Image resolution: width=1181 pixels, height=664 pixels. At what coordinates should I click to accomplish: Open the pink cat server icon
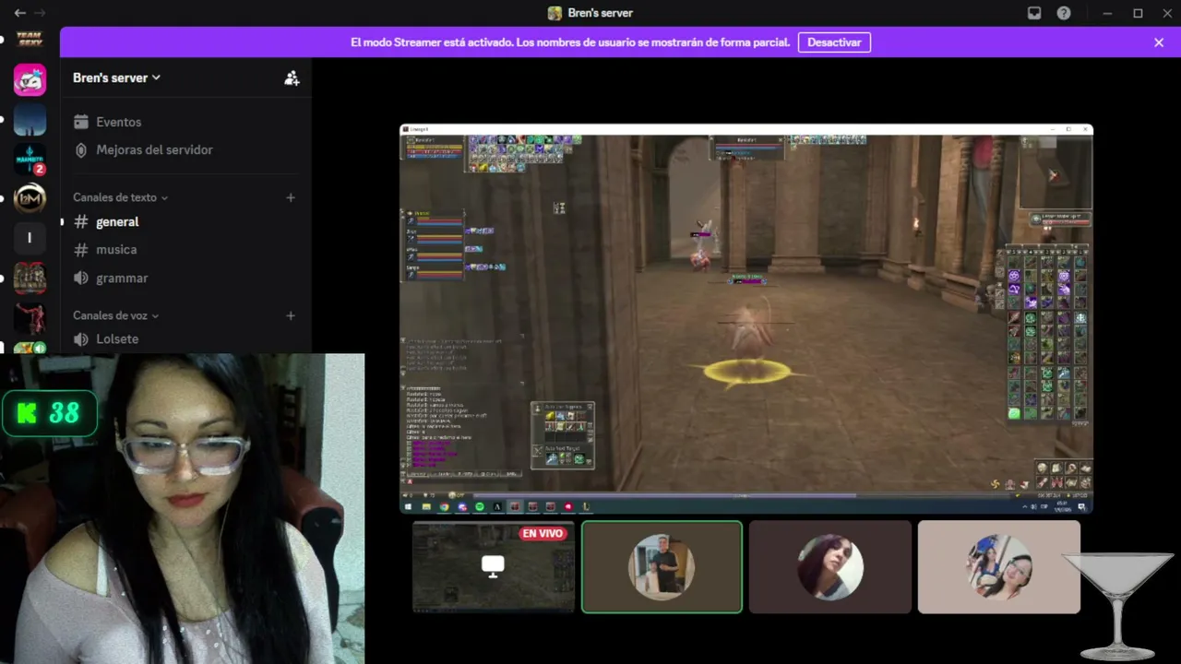pyautogui.click(x=30, y=79)
